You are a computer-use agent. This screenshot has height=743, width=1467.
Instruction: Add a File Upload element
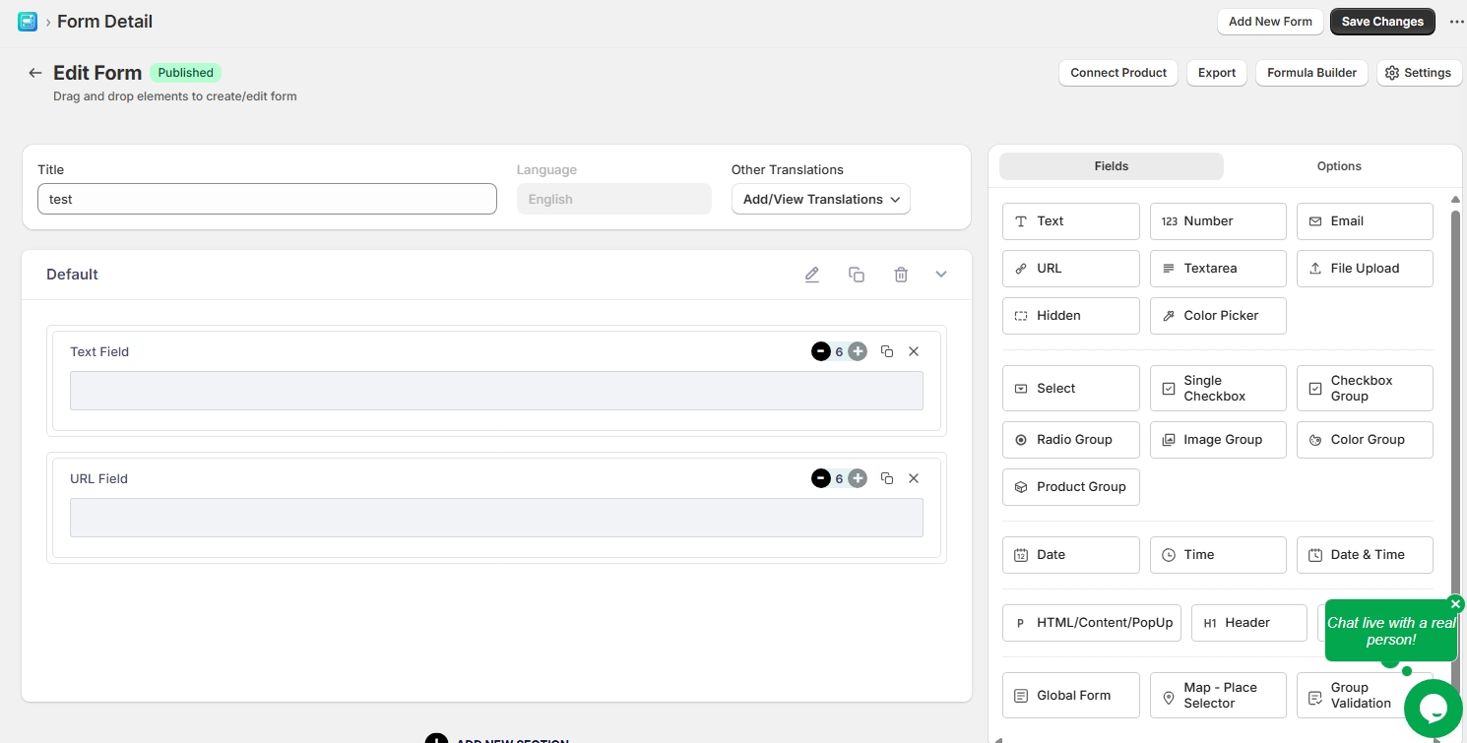(1365, 269)
